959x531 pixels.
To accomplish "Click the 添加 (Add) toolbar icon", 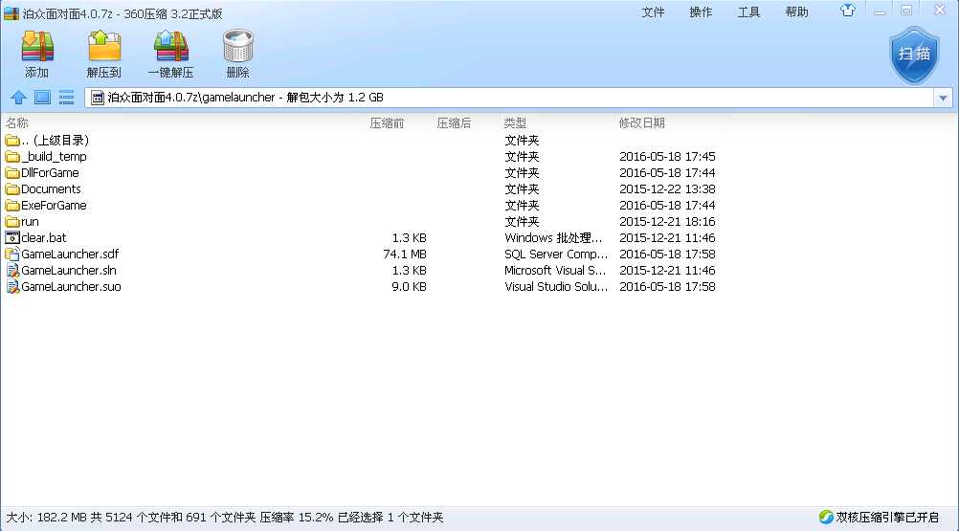I will 37,47.
